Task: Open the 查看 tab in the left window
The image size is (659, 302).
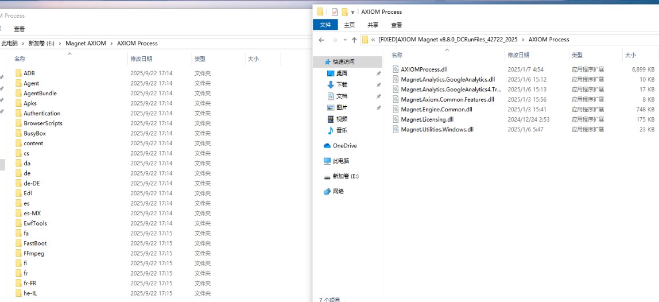Action: [20, 29]
